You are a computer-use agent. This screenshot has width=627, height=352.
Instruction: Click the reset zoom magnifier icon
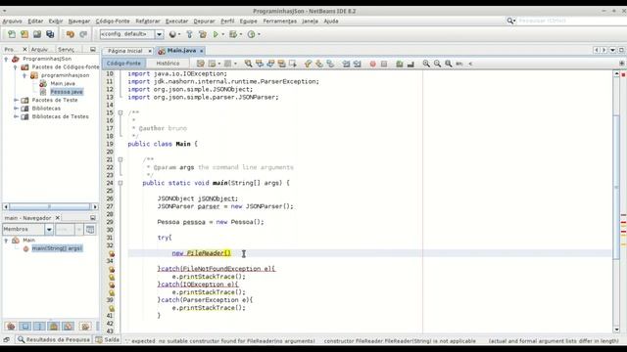click(x=449, y=64)
